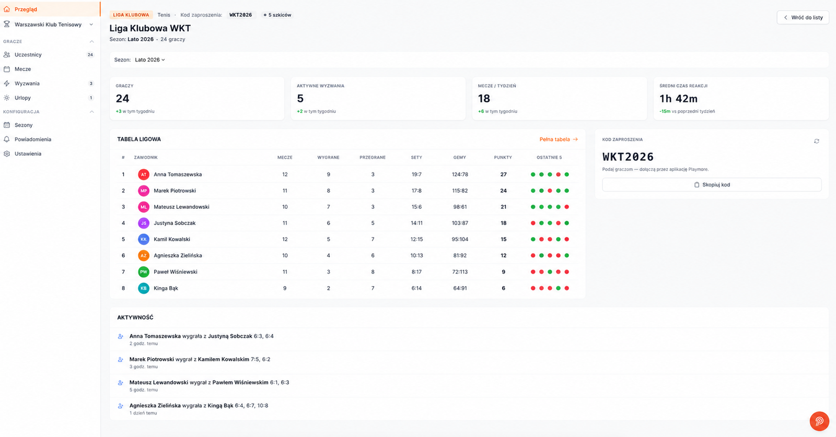This screenshot has height=437, width=836.
Task: Click the refresh invitation code icon
Action: pos(816,141)
